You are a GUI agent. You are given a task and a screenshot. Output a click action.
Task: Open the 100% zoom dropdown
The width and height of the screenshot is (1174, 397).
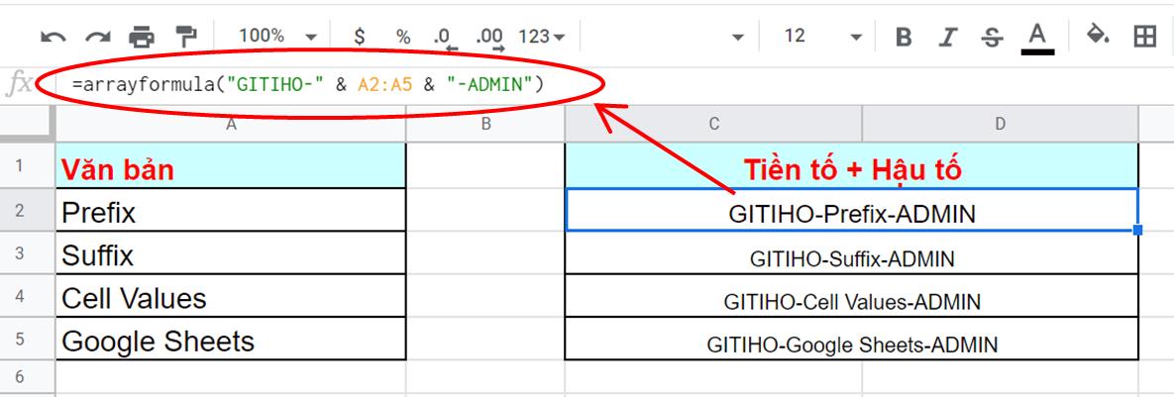[x=277, y=36]
